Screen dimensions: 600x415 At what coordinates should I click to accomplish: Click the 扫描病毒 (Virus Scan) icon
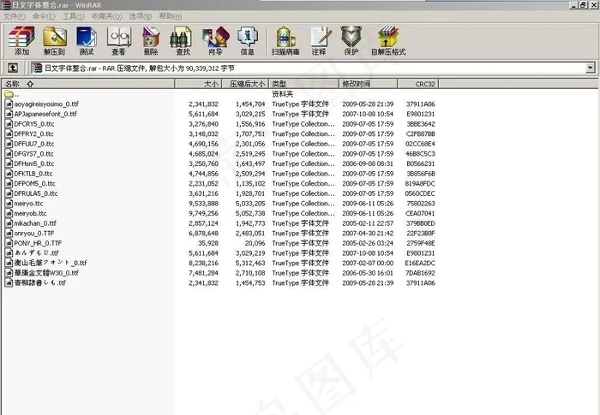[x=285, y=39]
